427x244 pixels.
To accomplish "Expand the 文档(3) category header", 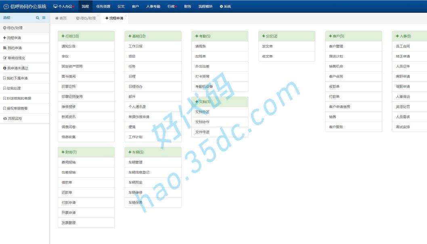I will (x=220, y=101).
